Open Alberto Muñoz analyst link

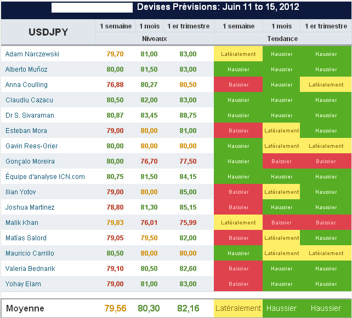(26, 70)
